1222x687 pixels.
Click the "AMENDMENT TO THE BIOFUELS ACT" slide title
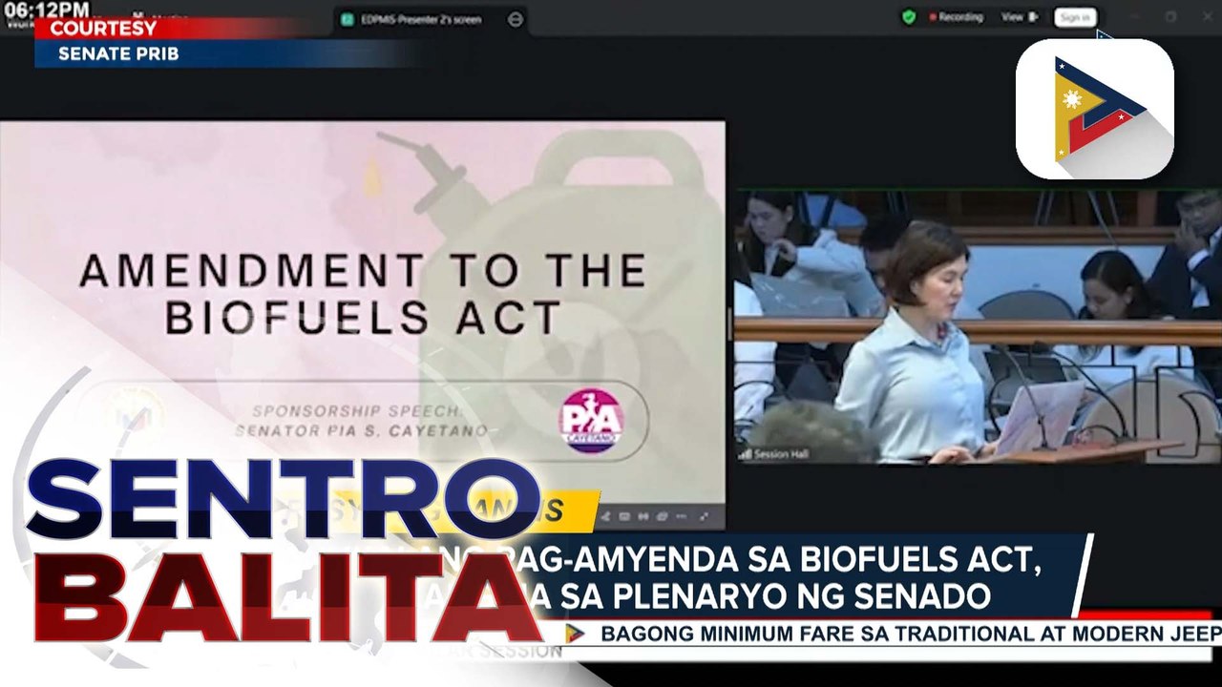point(363,295)
